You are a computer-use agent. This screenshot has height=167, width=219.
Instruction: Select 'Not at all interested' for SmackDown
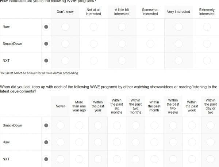point(93,44)
